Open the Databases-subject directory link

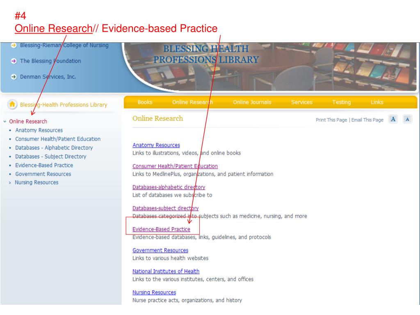pos(166,208)
